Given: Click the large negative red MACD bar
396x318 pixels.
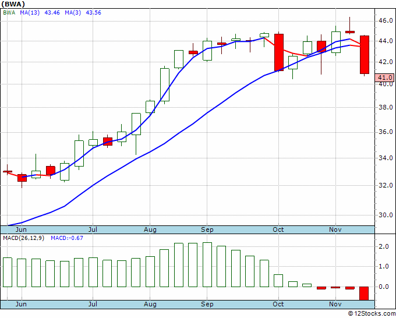Looking at the screenshot, I should (364, 293).
